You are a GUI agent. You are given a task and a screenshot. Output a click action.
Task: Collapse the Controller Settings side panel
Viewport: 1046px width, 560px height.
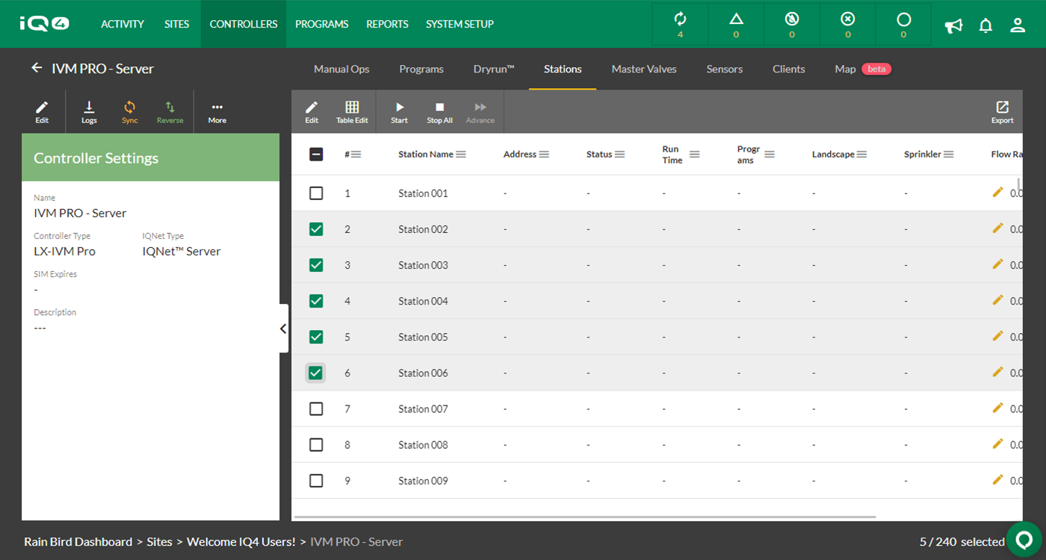[x=283, y=329]
